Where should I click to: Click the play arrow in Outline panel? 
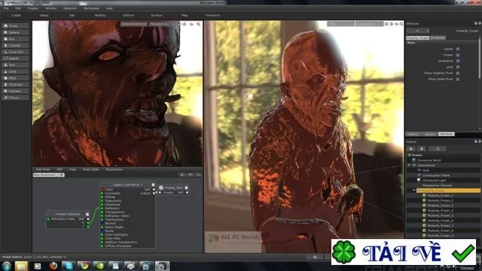[x=411, y=149]
